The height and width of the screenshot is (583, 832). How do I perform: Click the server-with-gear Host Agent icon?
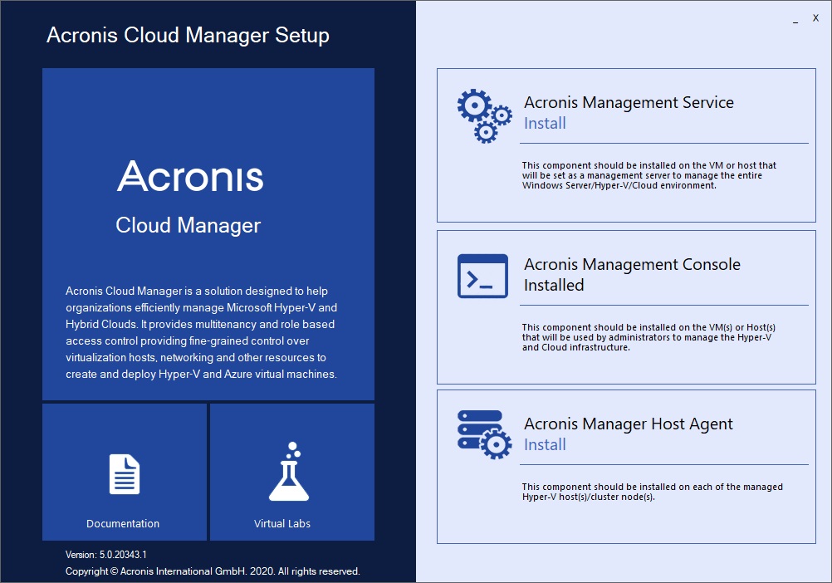pos(484,434)
